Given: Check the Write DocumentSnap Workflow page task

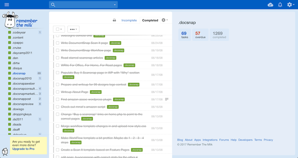Looking at the screenshot, I should (x=58, y=50).
